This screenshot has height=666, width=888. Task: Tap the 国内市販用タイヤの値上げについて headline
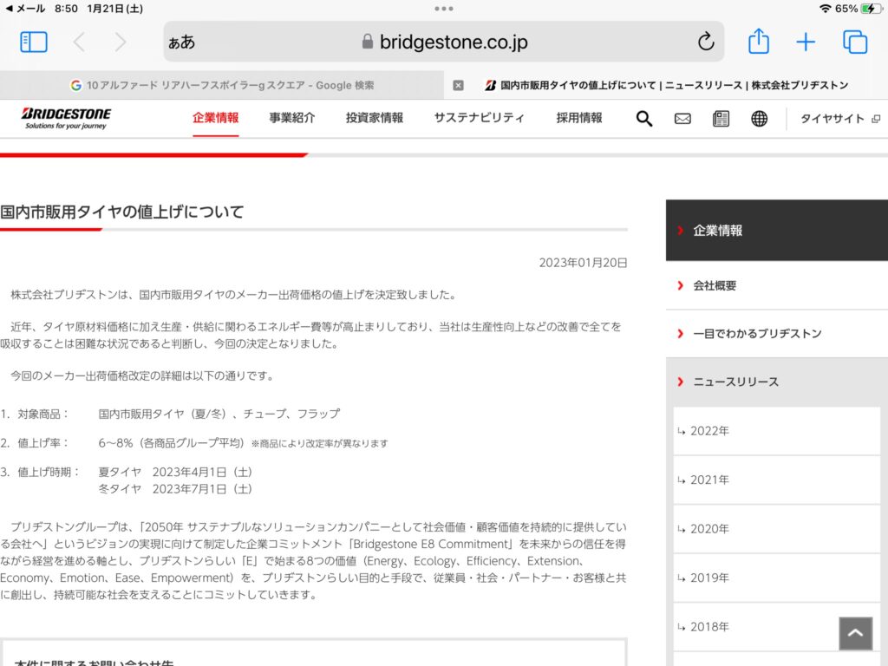coord(122,212)
